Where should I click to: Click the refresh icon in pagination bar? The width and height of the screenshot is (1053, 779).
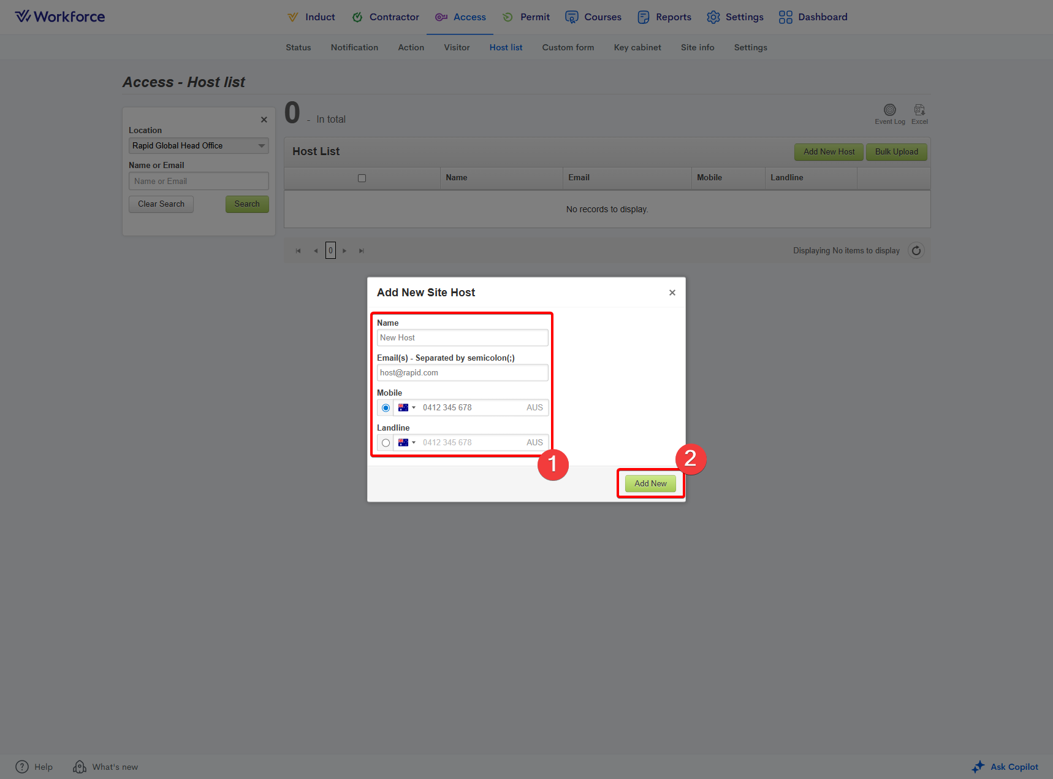tap(916, 250)
